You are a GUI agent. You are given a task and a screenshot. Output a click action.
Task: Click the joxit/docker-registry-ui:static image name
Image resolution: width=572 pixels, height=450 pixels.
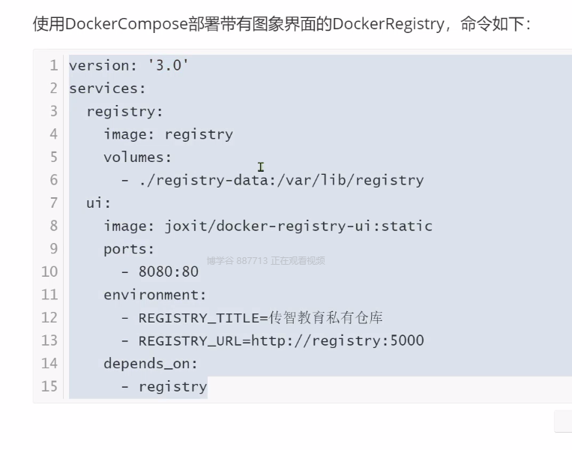(x=298, y=226)
